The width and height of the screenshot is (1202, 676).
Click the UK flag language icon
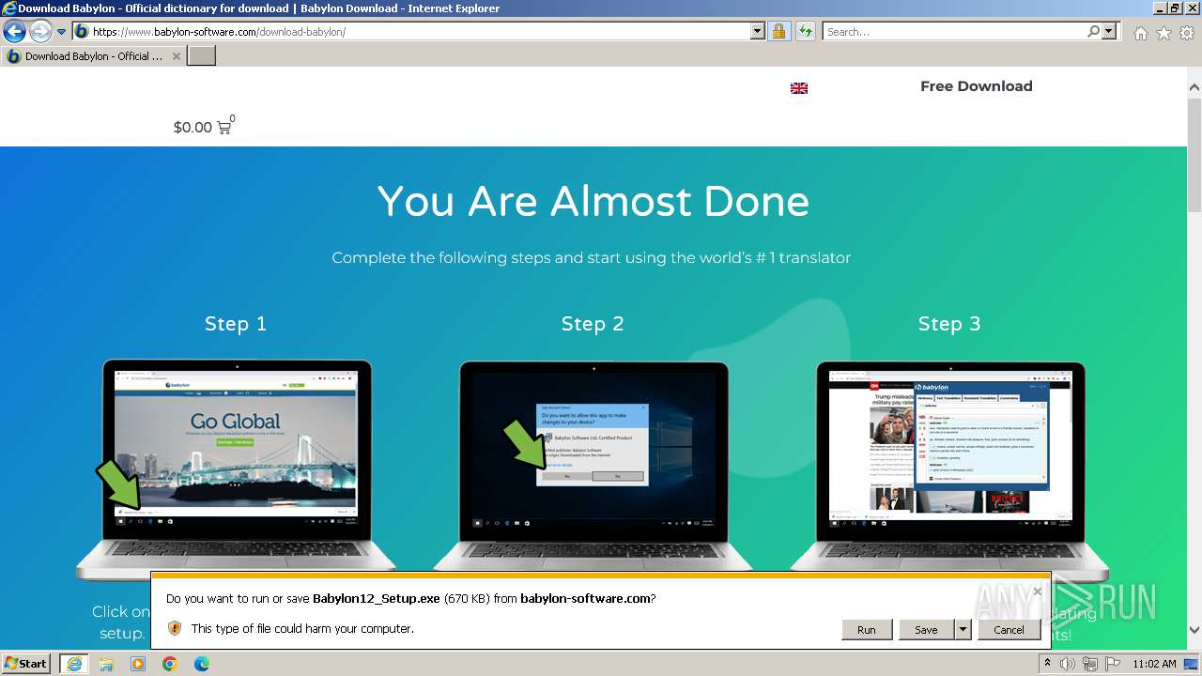tap(799, 88)
